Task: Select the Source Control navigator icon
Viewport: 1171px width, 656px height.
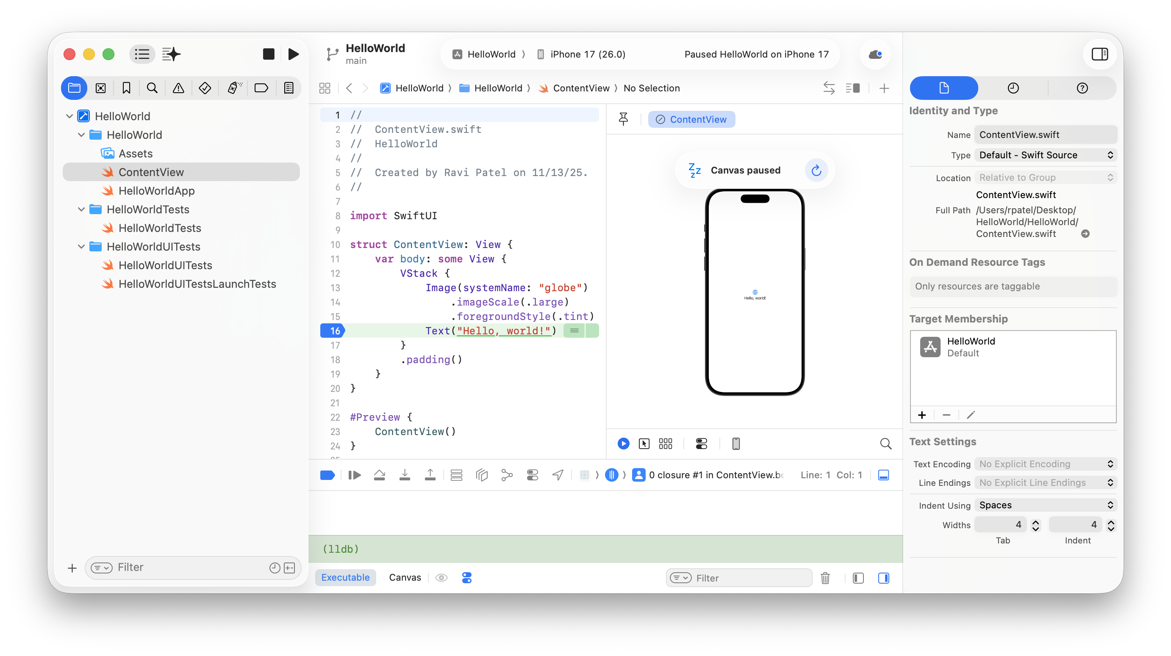Action: coord(100,88)
